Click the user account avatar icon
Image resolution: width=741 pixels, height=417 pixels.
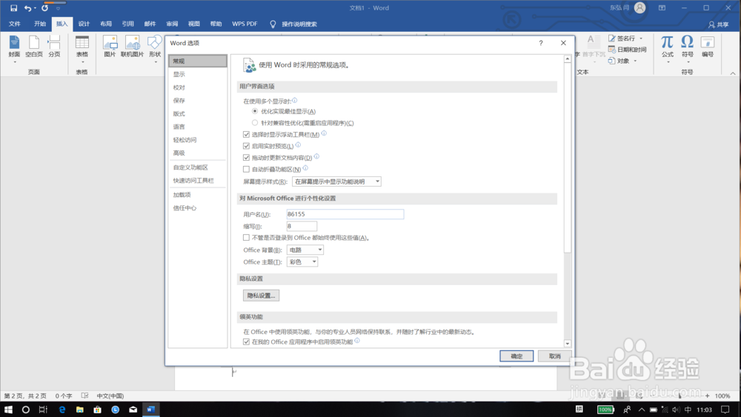640,8
